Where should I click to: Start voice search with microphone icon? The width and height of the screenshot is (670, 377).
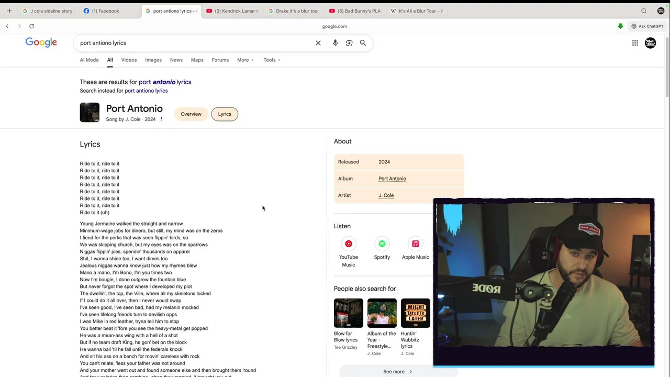[335, 43]
